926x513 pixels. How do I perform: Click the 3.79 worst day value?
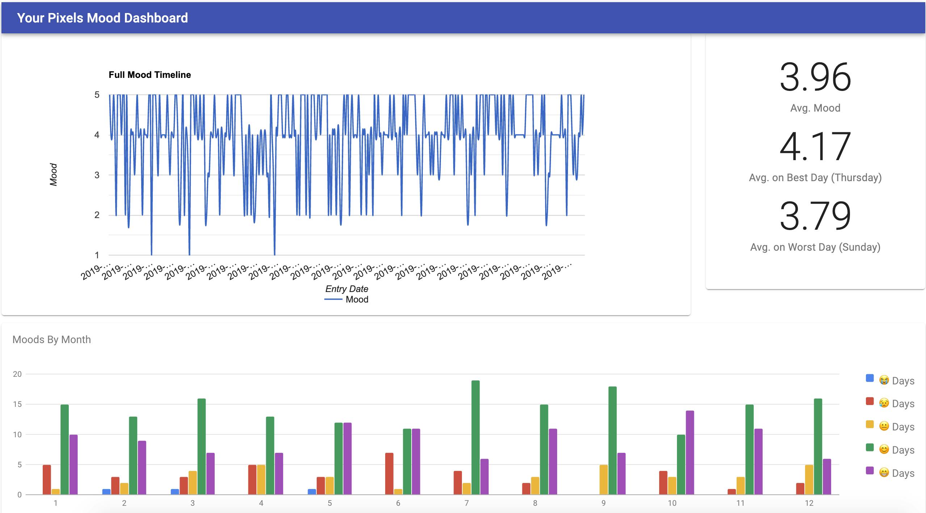coord(815,216)
